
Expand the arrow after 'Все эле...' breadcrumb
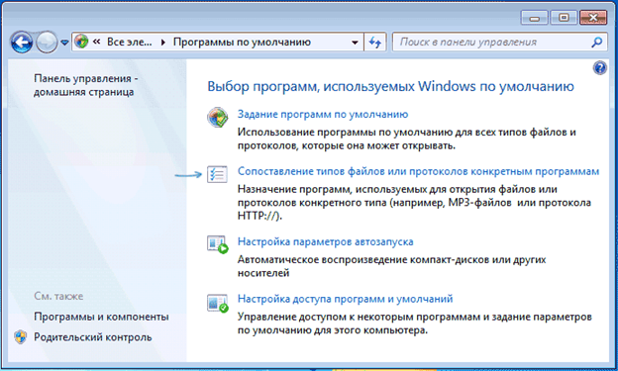162,43
